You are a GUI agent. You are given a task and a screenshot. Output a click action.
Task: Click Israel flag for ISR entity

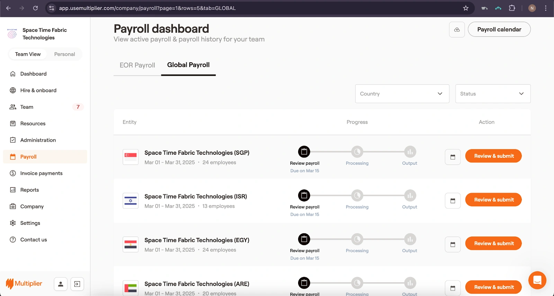[x=131, y=201]
